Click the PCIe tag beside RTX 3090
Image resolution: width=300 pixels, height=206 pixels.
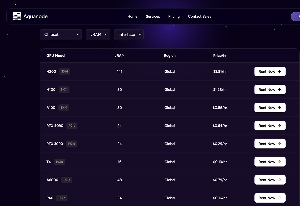tap(72, 144)
